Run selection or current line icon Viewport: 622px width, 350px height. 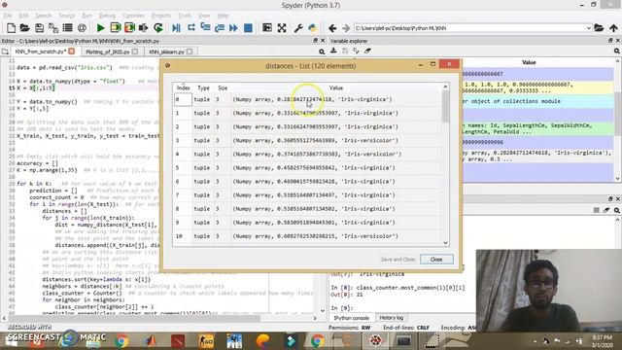point(143,28)
